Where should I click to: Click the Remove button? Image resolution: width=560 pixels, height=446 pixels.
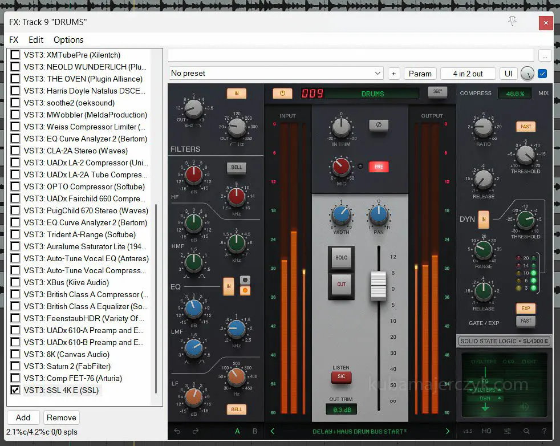pyautogui.click(x=61, y=417)
